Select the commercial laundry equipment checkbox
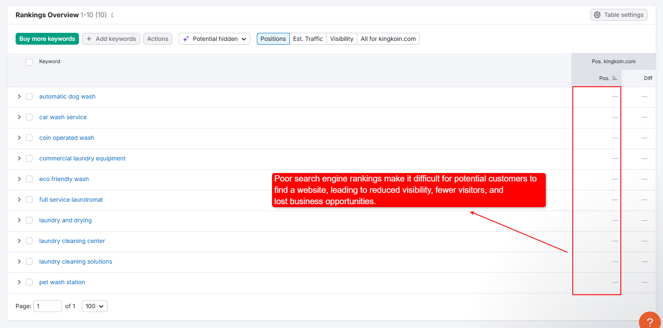The width and height of the screenshot is (663, 328). (x=29, y=158)
